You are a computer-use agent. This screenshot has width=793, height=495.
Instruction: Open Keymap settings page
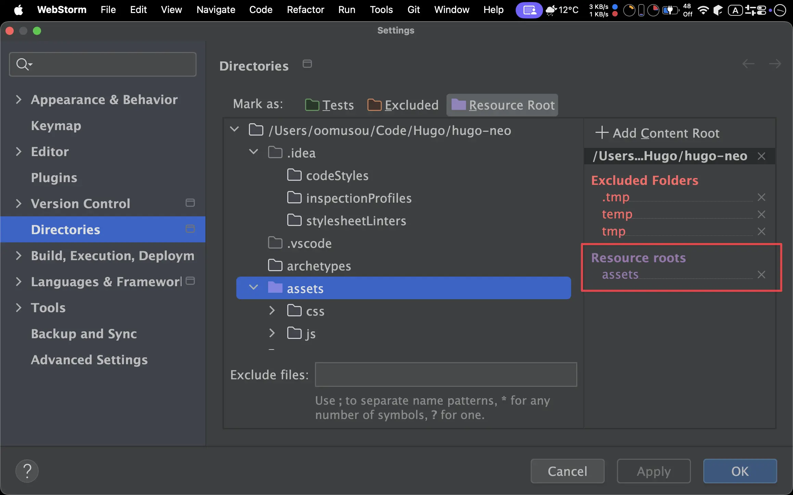coord(56,126)
